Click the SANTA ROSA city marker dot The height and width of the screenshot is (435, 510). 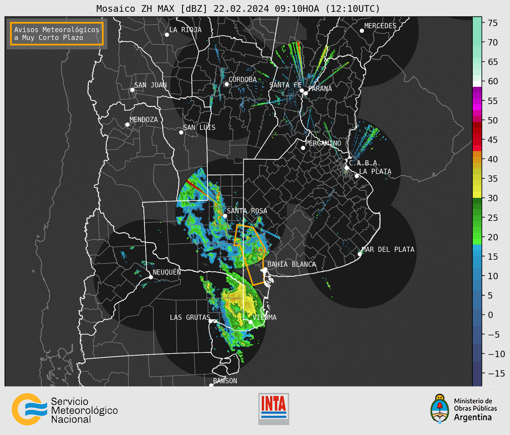(225, 216)
